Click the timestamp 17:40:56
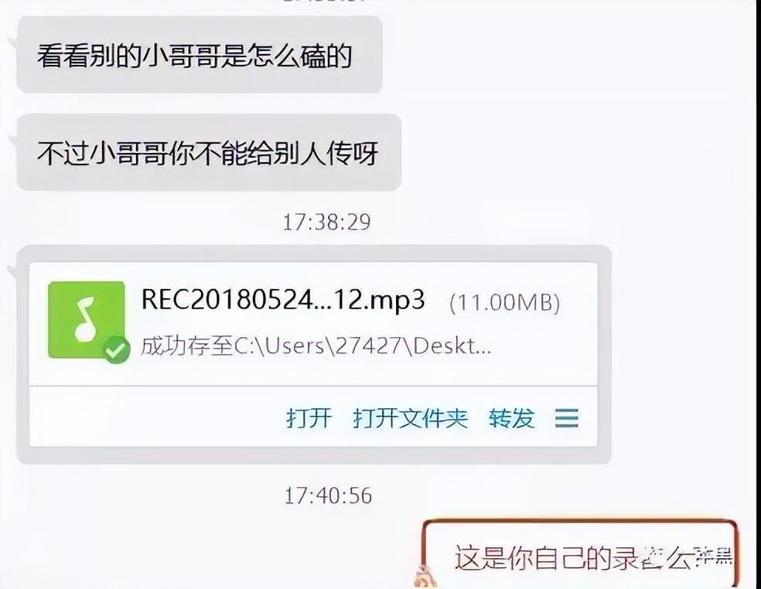 tap(328, 495)
